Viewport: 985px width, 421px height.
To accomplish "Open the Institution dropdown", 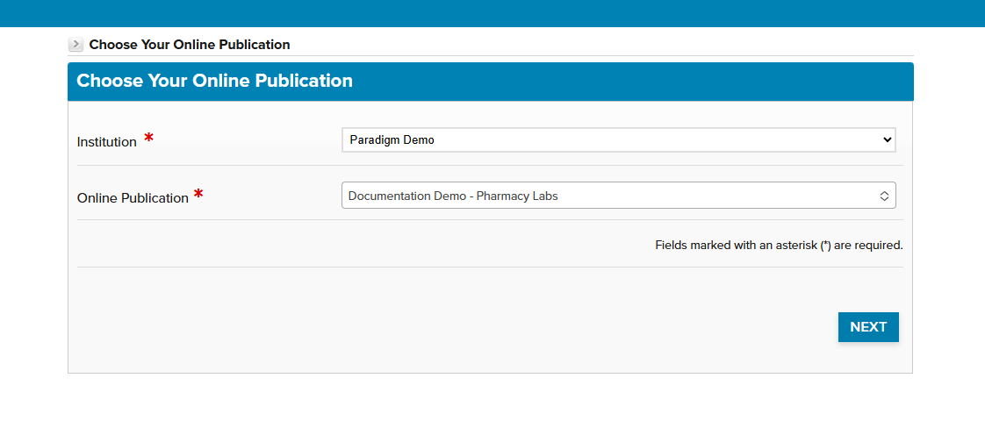I will [x=618, y=140].
